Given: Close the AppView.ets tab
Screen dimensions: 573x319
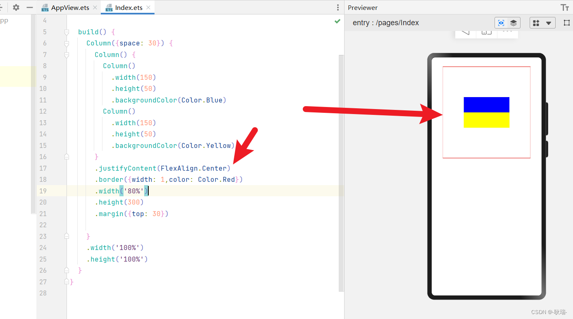Looking at the screenshot, I should (95, 7).
